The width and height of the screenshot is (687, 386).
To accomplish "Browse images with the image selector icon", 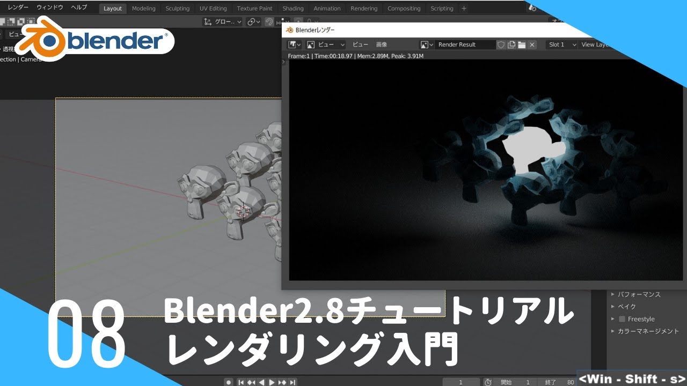I will coord(426,44).
